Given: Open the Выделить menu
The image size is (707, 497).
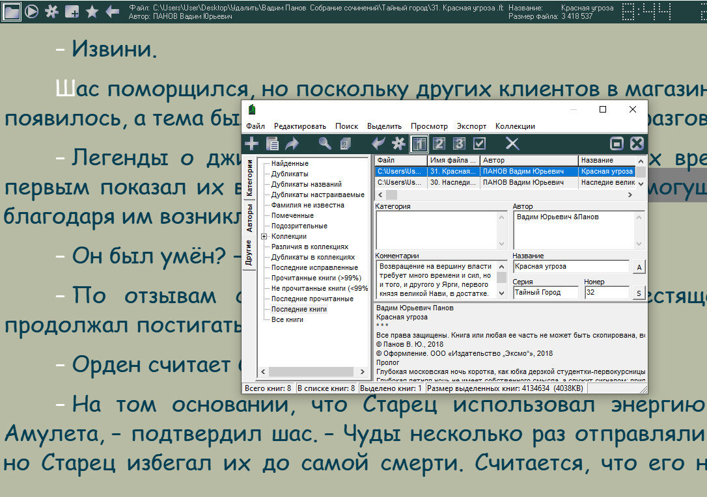Looking at the screenshot, I should (384, 126).
